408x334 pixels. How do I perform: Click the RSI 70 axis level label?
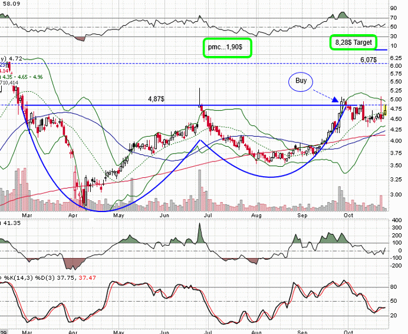(x=393, y=18)
